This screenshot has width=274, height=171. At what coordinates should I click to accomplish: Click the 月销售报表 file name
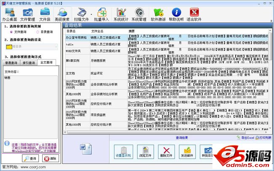(98, 61)
